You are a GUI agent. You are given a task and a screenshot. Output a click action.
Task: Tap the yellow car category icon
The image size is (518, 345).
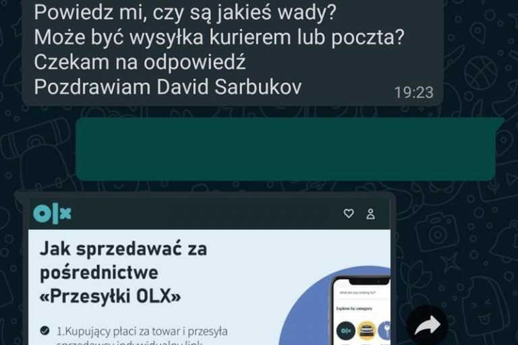pos(366,331)
